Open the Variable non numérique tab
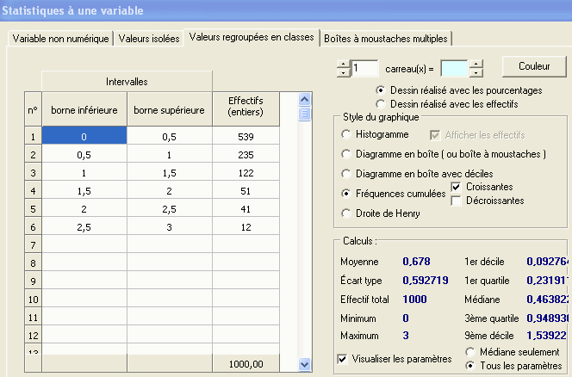572x377 pixels. click(61, 39)
